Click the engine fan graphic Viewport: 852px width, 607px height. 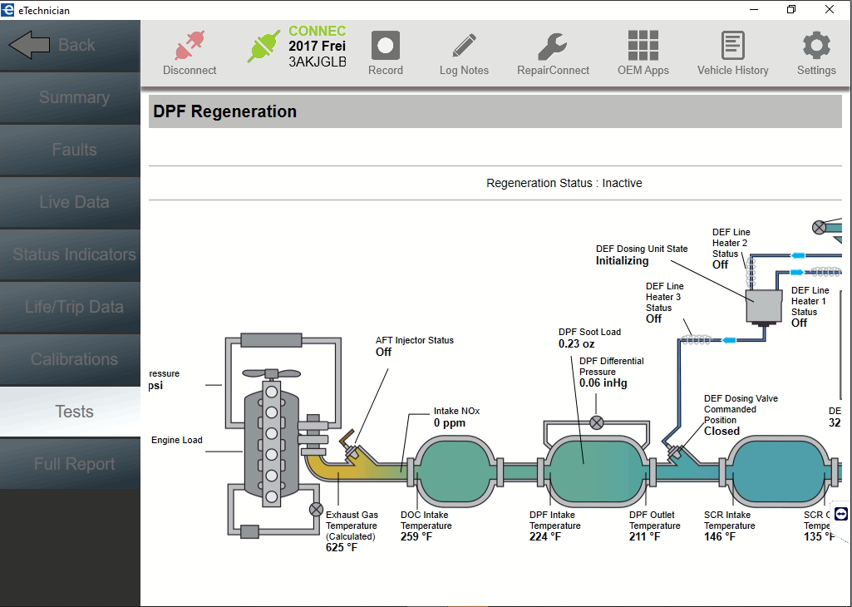coord(271,373)
